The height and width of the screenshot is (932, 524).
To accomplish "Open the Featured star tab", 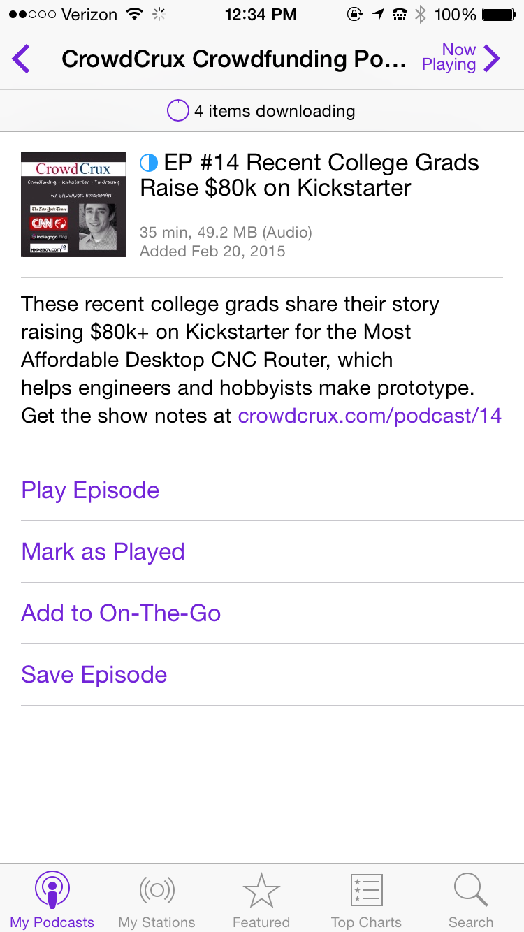I will coord(261,890).
